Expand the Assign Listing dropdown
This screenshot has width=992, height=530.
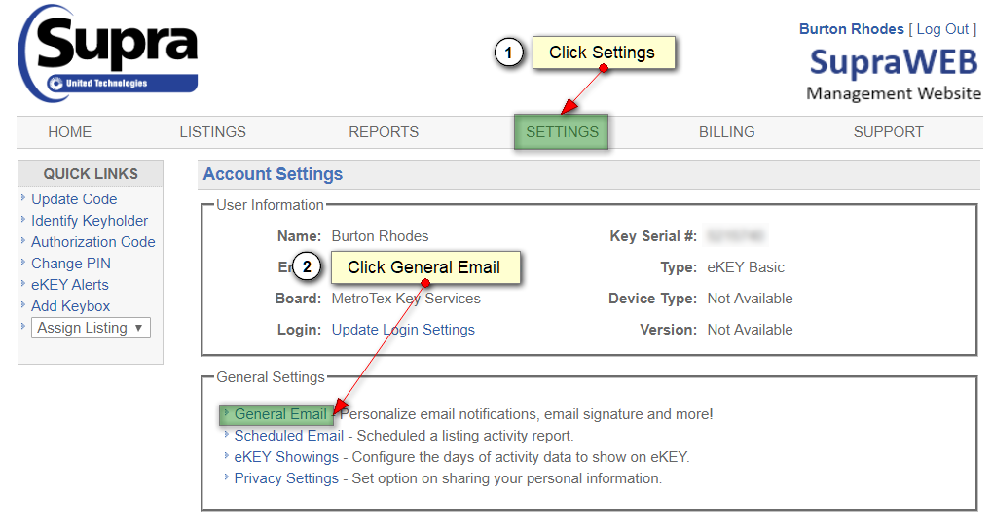point(91,328)
